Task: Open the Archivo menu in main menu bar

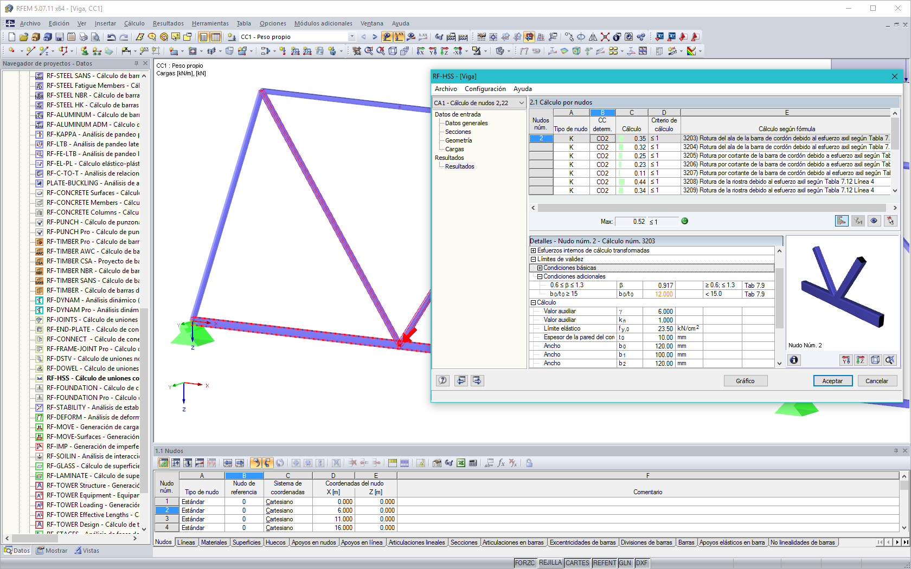Action: pos(30,23)
